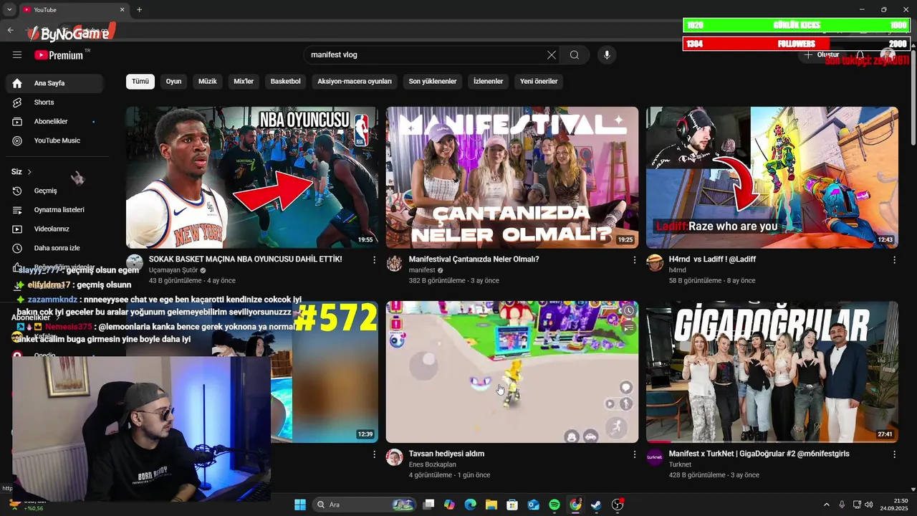Screen dimensions: 917x516
Task: Open the Windows Start menu
Action: click(x=300, y=505)
